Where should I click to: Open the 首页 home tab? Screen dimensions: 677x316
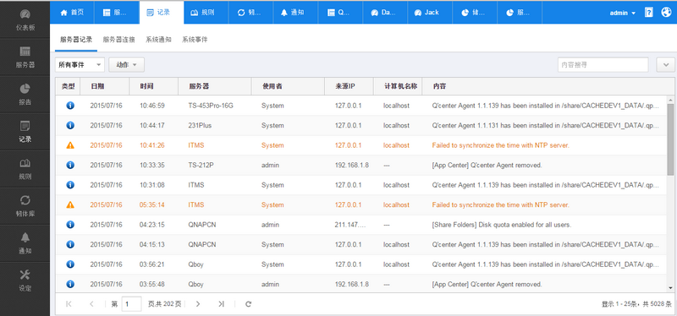(x=72, y=13)
